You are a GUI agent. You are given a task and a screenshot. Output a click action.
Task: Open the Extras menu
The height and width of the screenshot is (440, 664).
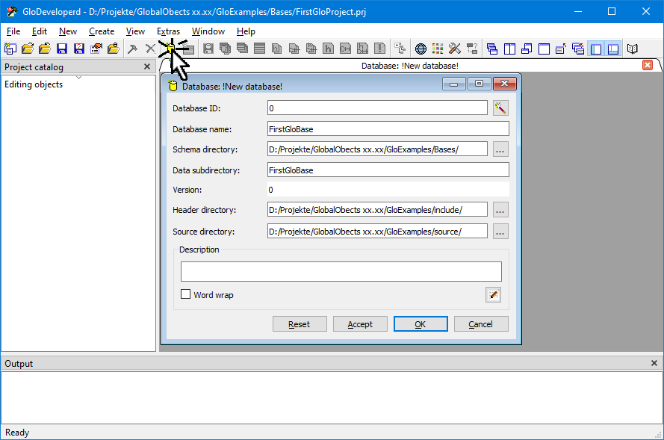pos(168,31)
